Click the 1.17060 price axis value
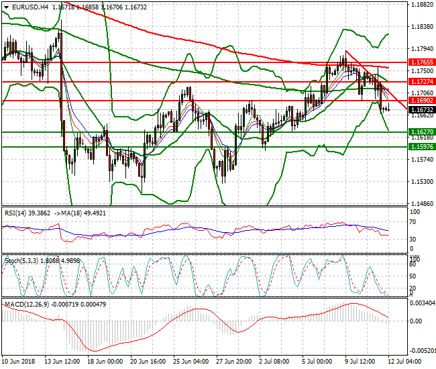Screen dimensions: 436x369 click(x=422, y=93)
